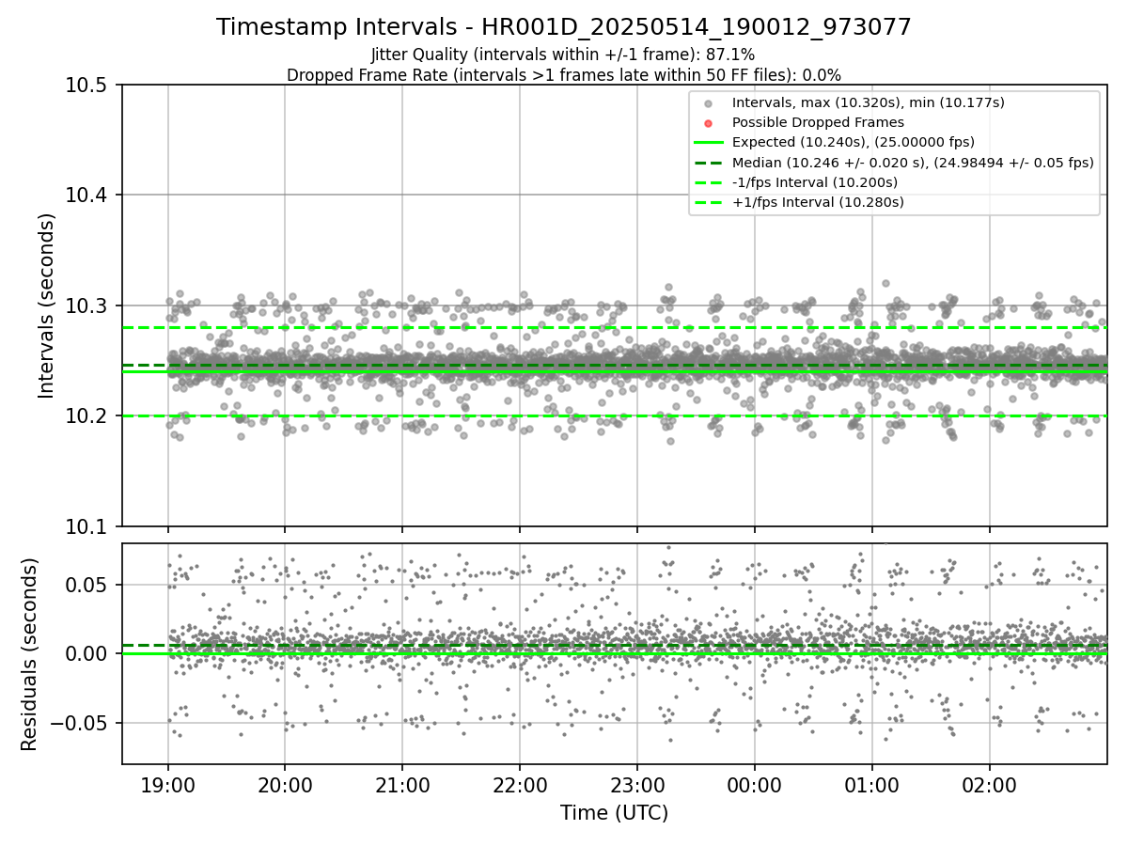Screen dimensions: 1128x846
Task: Click the 21:00 time tick label
Action: pos(402,785)
